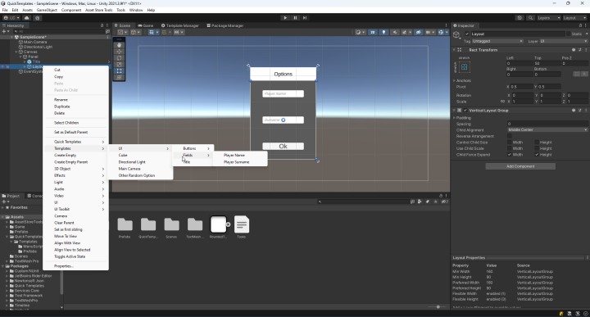Toggle 2D view mode in Scene
This screenshot has width=590, height=317.
click(373, 32)
